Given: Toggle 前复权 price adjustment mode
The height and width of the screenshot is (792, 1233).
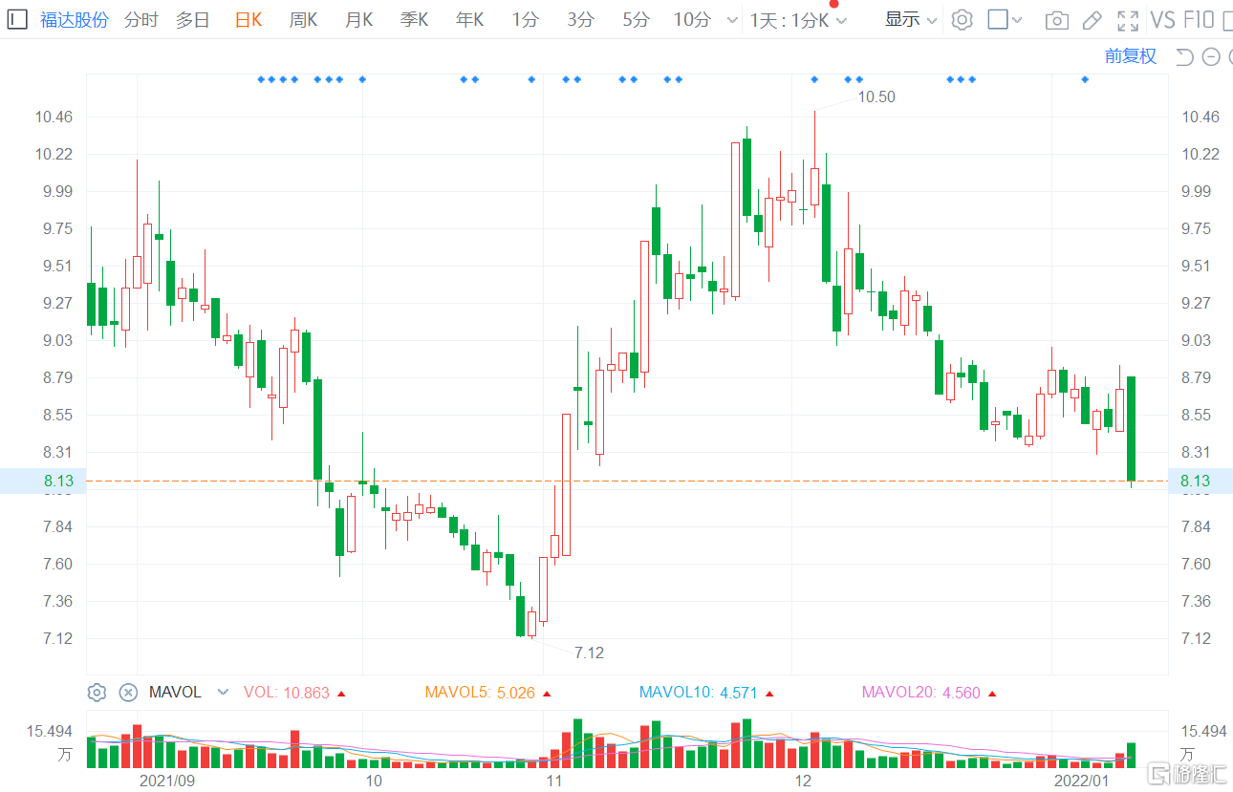Looking at the screenshot, I should click(1131, 56).
